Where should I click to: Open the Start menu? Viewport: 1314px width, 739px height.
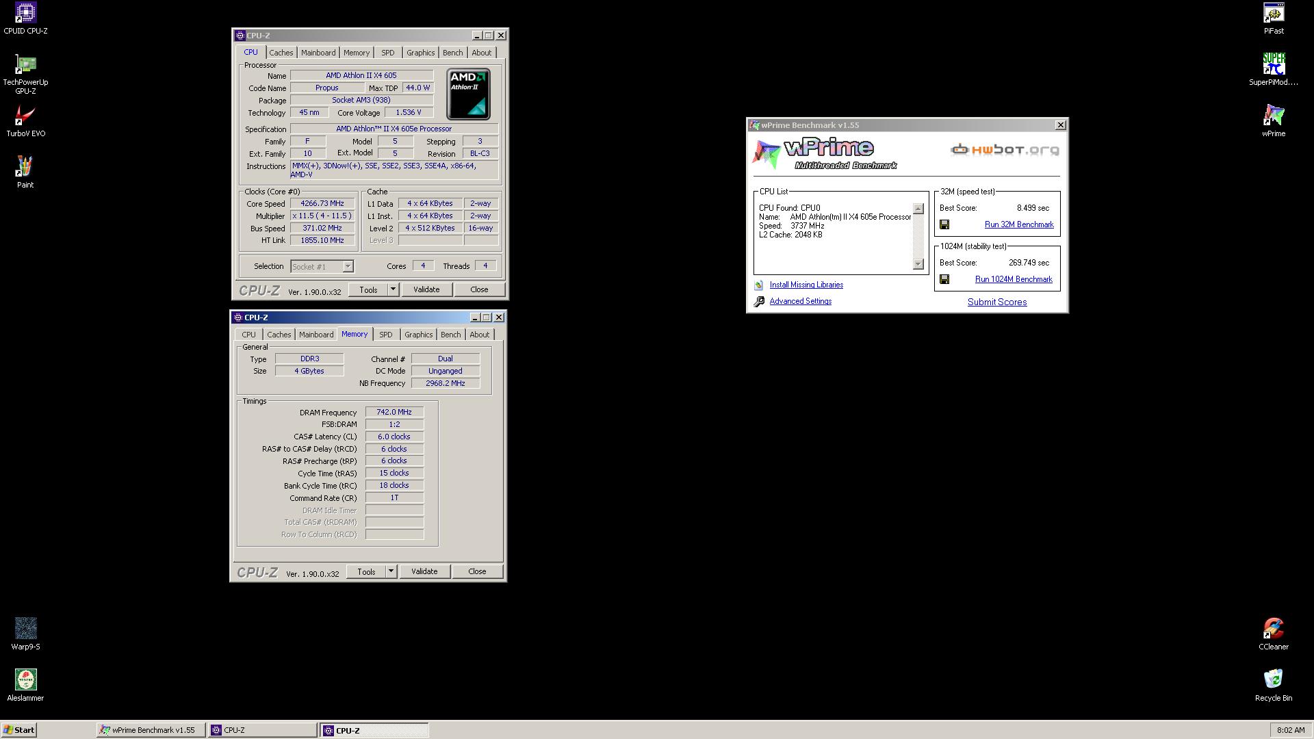click(x=19, y=730)
